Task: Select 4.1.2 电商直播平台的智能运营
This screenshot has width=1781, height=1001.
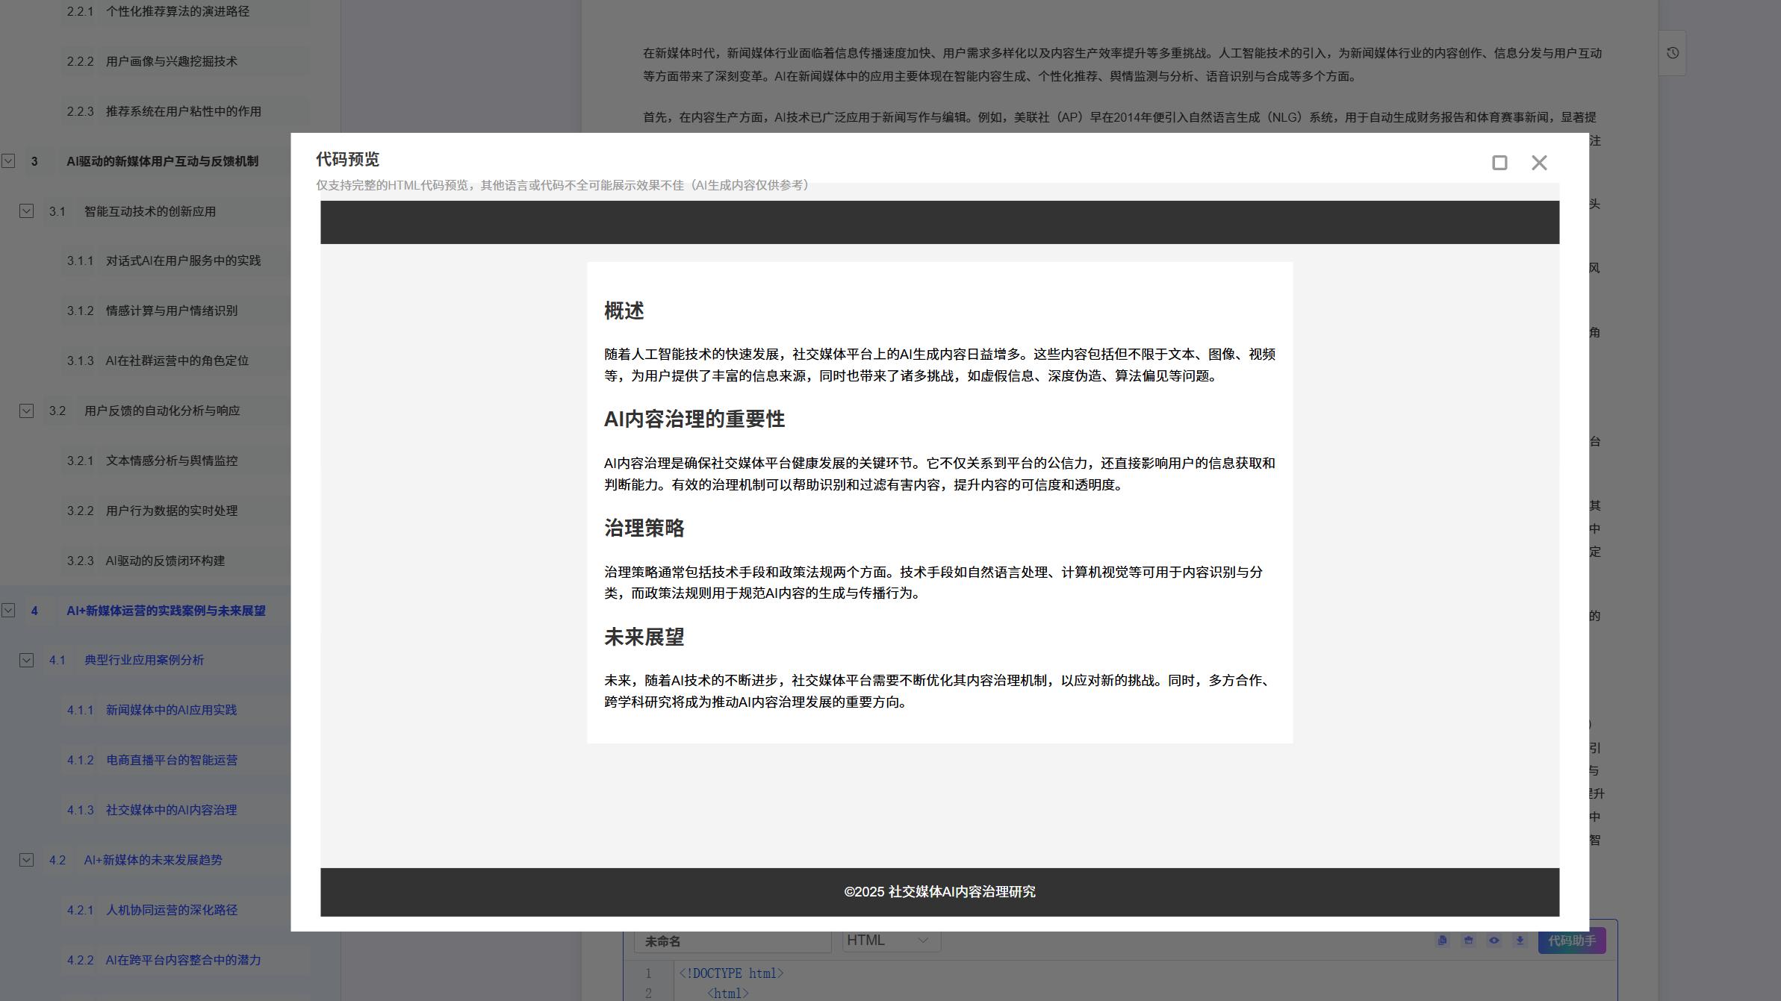Action: click(171, 760)
